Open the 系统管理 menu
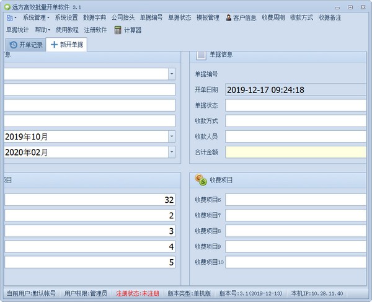The width and height of the screenshot is (372, 302). pos(36,17)
